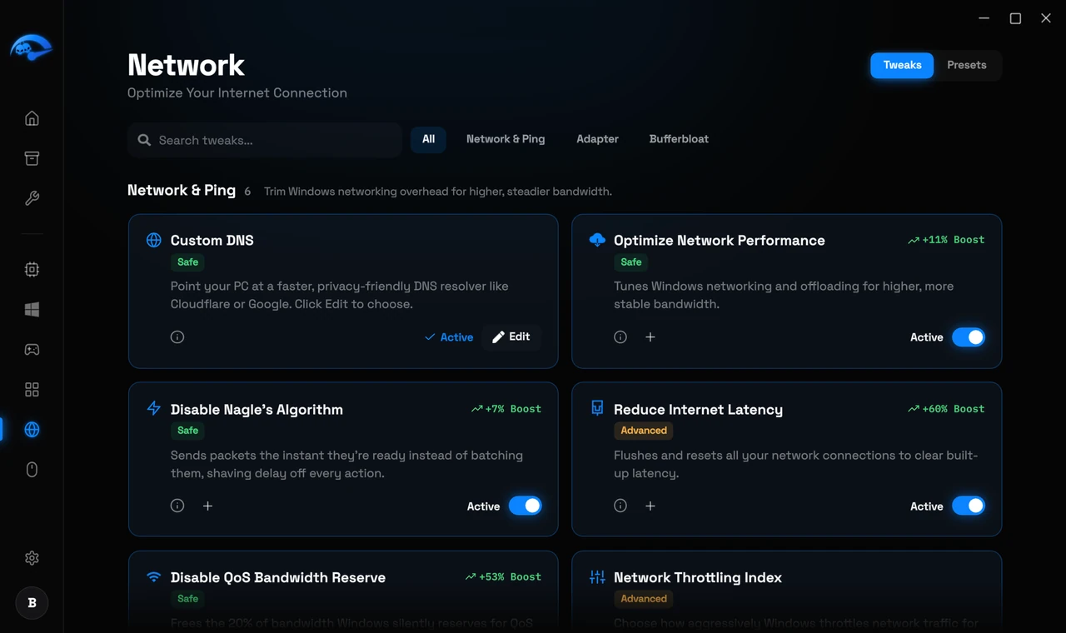Open the CPU chip sidebar icon

coord(32,269)
